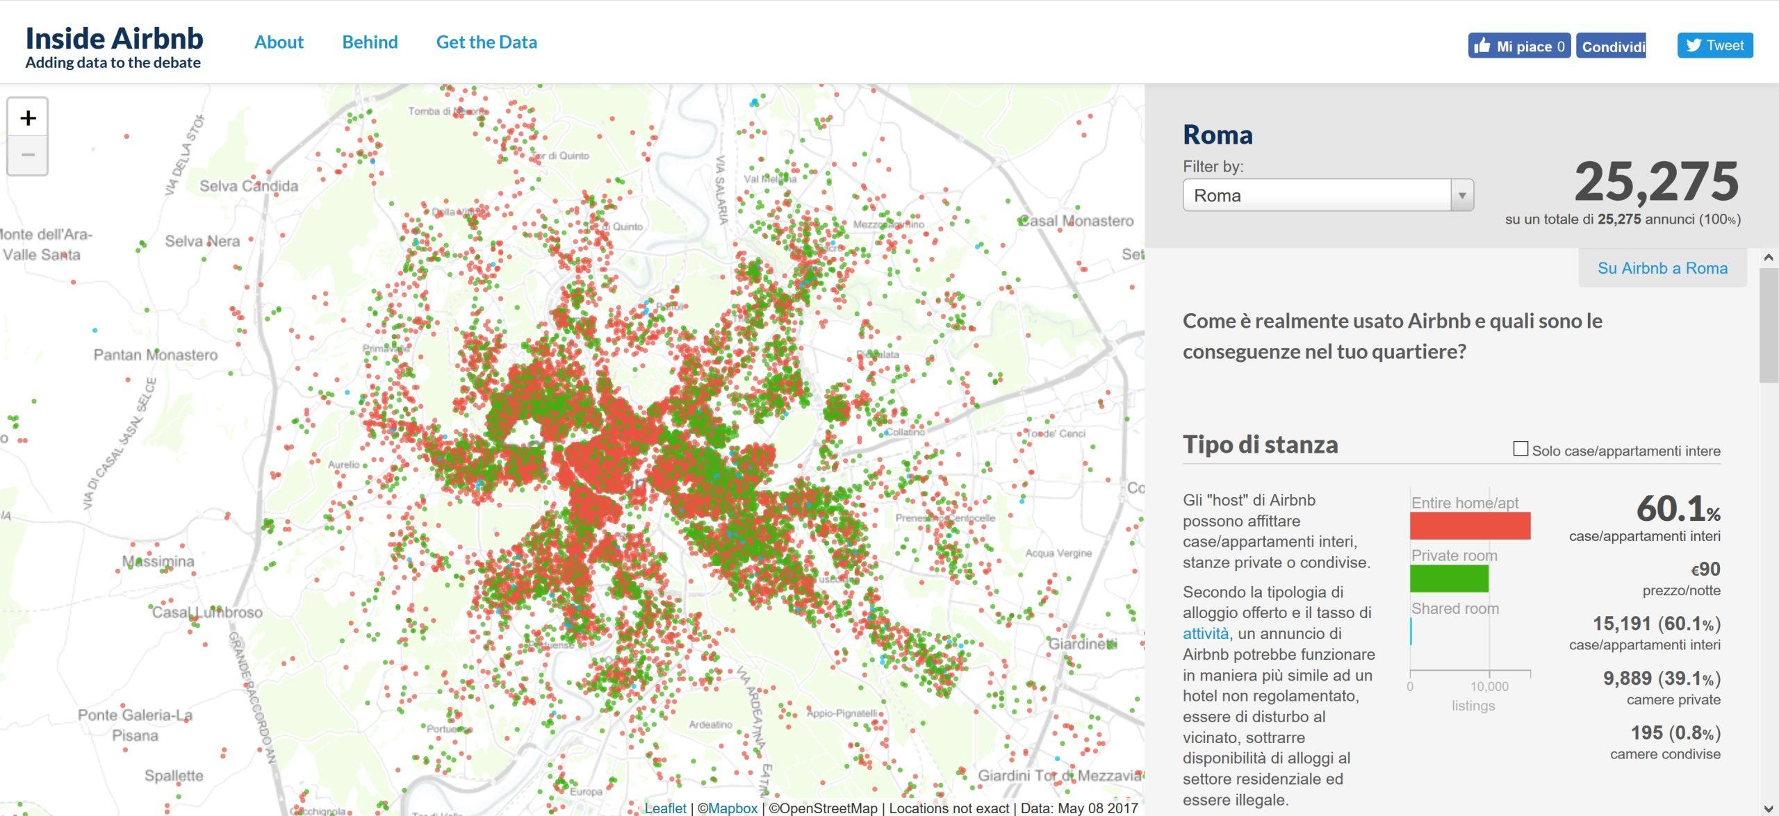Click the Selva Nera map label
Viewport: 1779px width, 816px height.
point(202,241)
